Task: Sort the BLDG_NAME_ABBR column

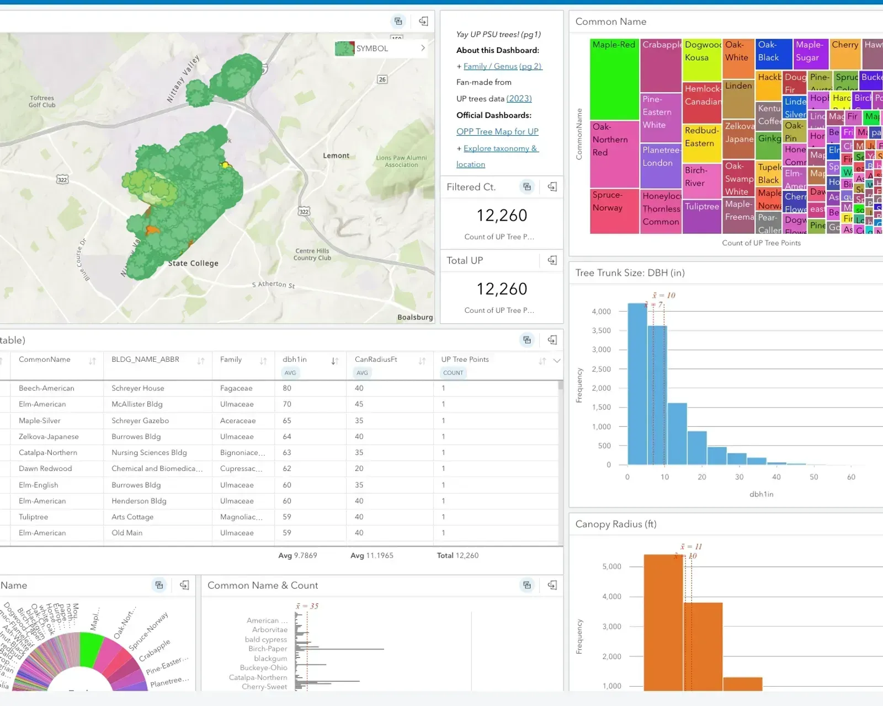Action: pos(201,361)
